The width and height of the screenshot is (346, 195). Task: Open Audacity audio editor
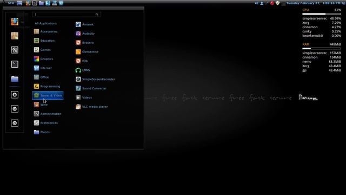tap(85, 34)
